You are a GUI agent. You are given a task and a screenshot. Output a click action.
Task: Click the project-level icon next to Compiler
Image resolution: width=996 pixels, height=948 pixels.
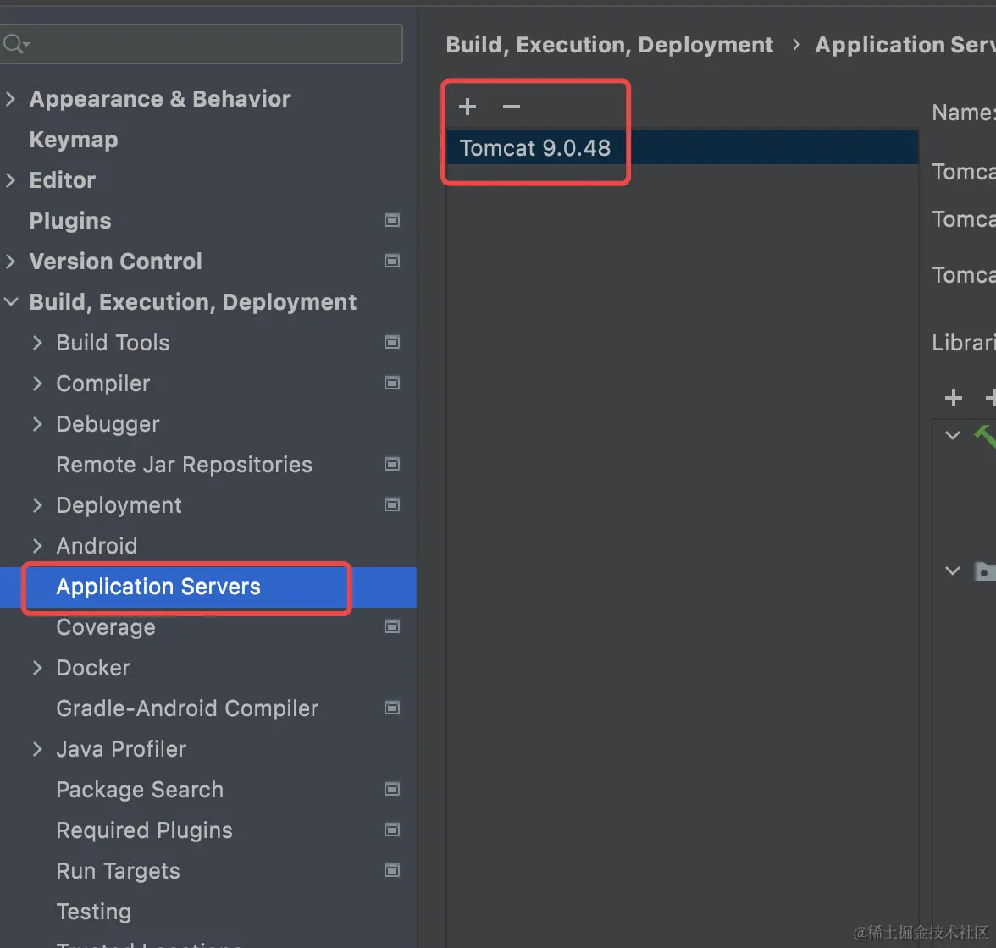pos(392,383)
